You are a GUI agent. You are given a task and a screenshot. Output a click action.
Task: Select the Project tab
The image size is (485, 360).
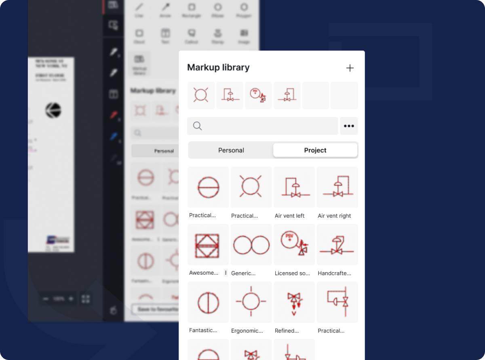coord(315,150)
